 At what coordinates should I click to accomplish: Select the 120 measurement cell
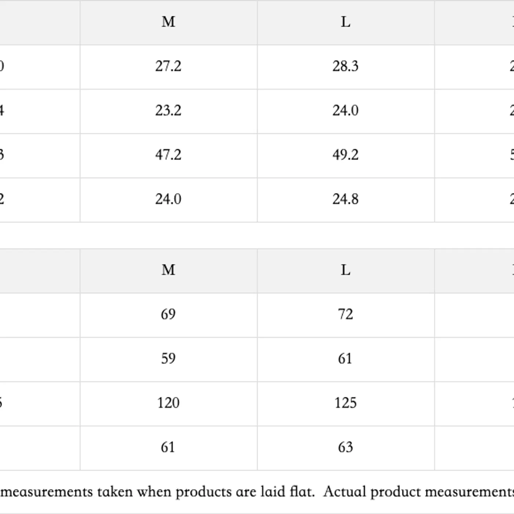168,403
